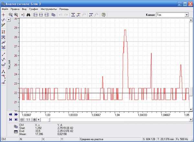Select the grid tool in left sidebar
The height and width of the screenshot is (142, 194).
4,32
